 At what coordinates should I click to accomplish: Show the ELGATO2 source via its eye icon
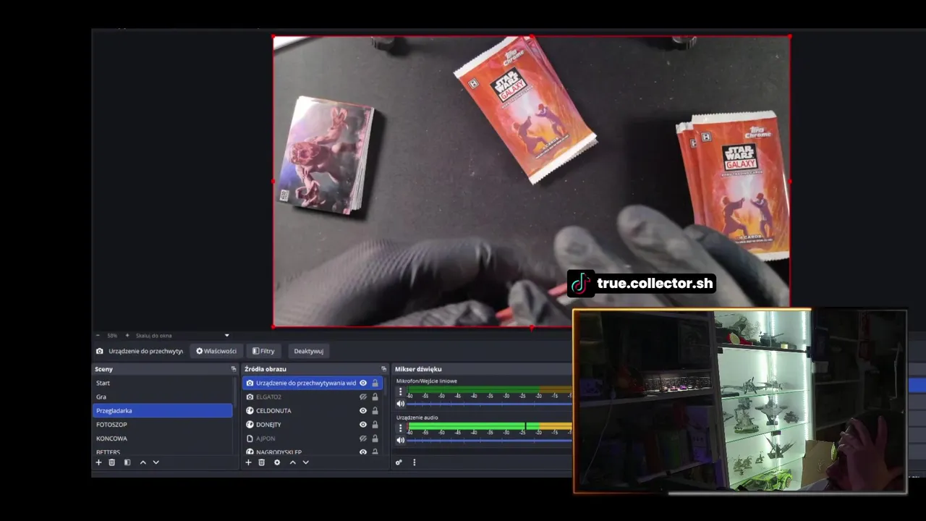[363, 397]
